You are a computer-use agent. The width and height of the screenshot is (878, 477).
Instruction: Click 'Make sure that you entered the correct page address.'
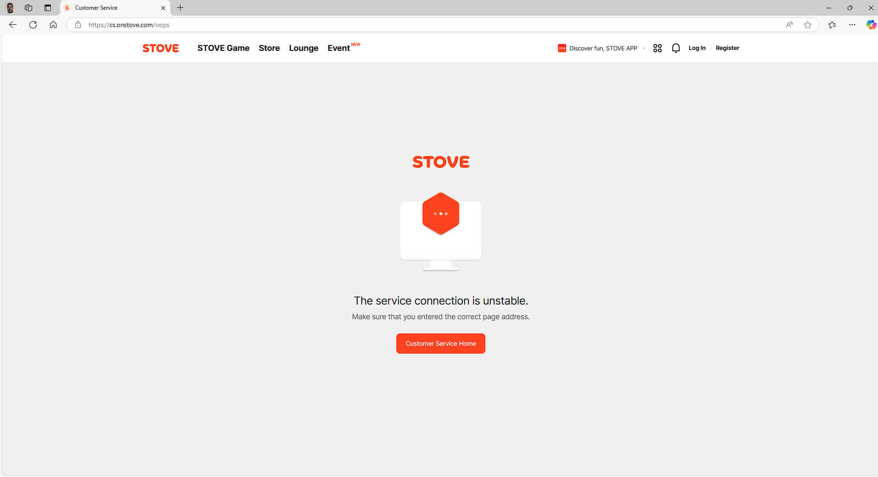coord(441,317)
